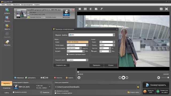Open the audio bitrate 192 dropdown

(x=105, y=51)
